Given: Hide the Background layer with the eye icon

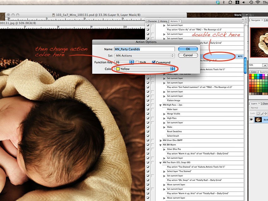Looking at the screenshot, I should pyautogui.click(x=251, y=119).
